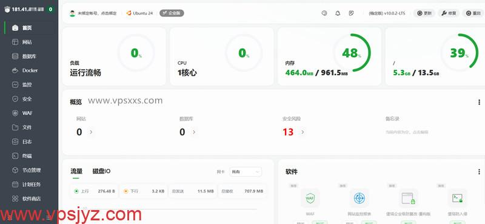This screenshot has width=485, height=224.
Task: Click the user avatar icon in top bar
Action: [x=72, y=13]
